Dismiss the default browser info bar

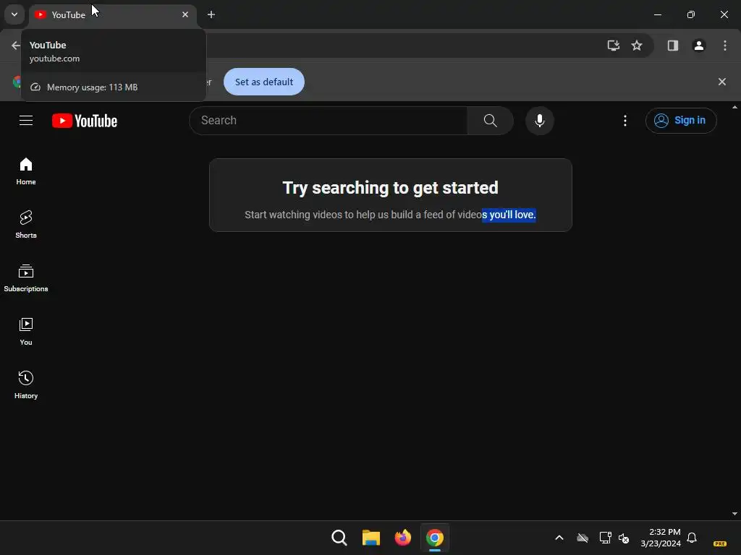(x=721, y=82)
